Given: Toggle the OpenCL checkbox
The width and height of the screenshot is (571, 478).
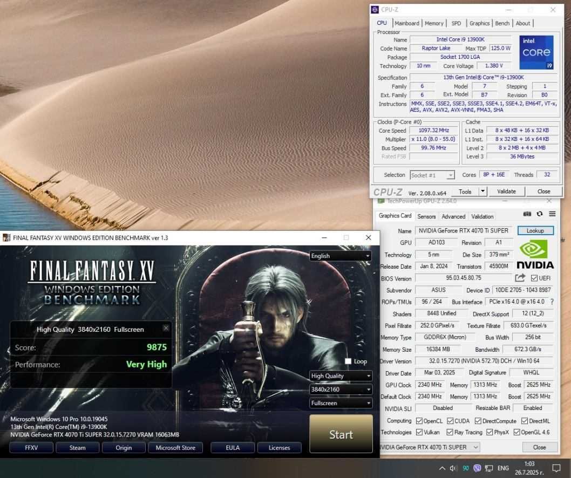Looking at the screenshot, I should tap(419, 421).
